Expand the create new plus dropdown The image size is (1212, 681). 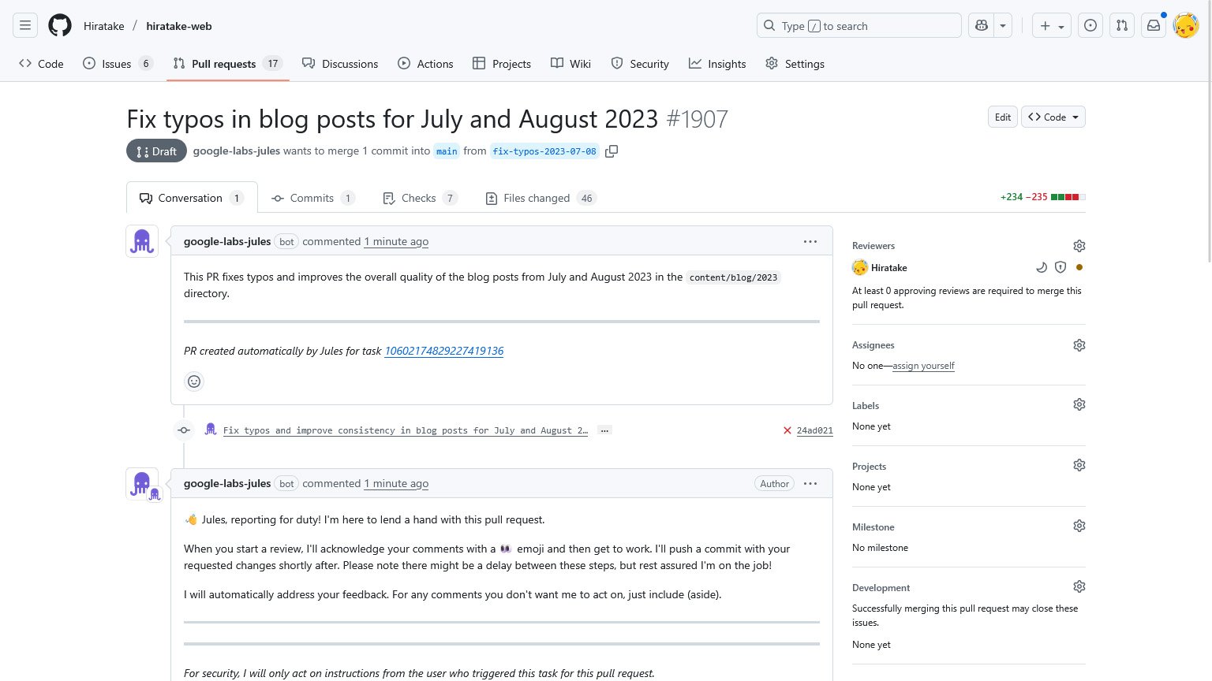(1052, 25)
